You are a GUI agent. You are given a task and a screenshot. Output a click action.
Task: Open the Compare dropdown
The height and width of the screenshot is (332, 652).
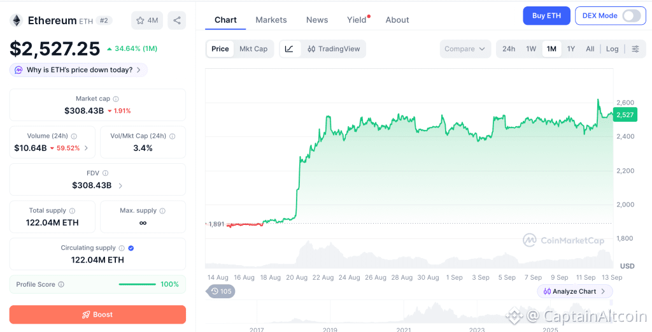click(465, 48)
